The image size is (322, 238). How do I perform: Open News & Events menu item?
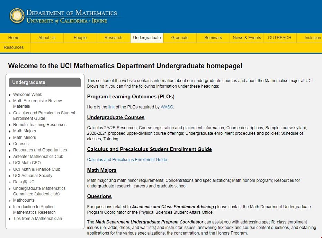coord(247,38)
